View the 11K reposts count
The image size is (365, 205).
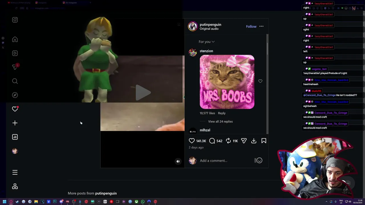pyautogui.click(x=235, y=141)
